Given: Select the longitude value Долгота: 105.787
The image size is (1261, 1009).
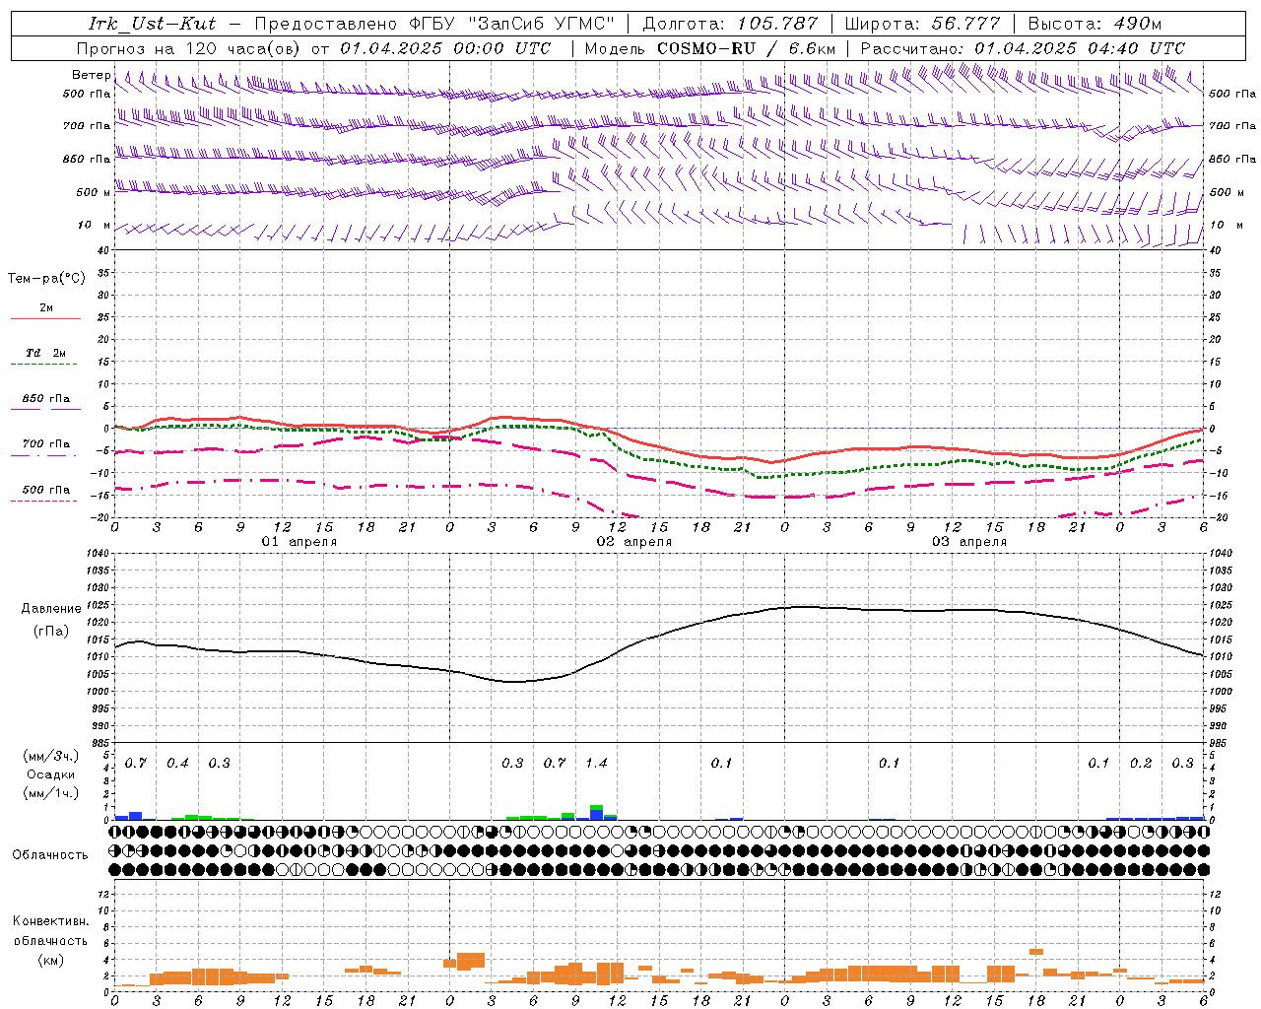Looking at the screenshot, I should point(730,24).
